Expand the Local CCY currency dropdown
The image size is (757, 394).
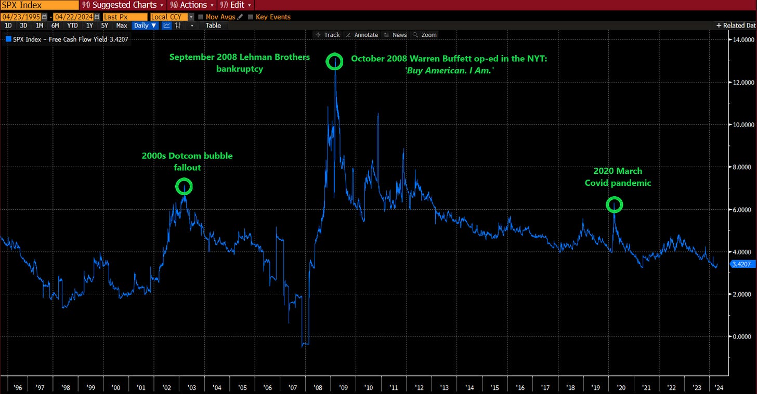pos(191,17)
